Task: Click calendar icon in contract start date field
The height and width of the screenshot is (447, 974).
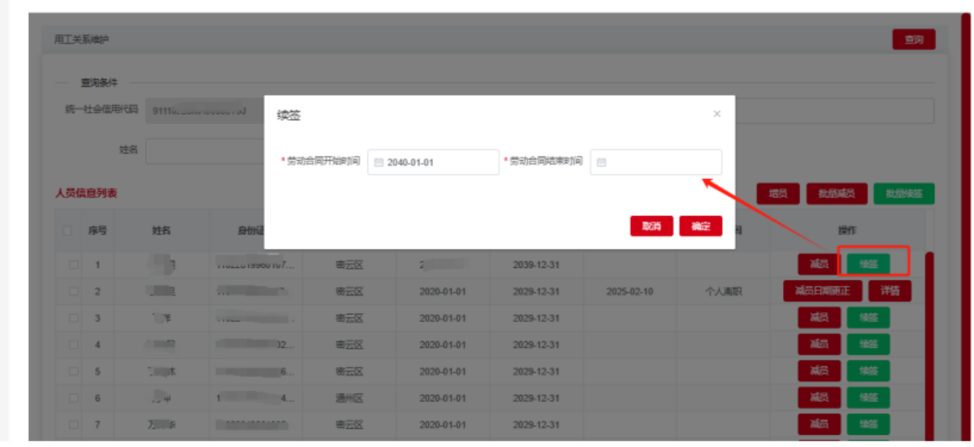Action: point(379,162)
